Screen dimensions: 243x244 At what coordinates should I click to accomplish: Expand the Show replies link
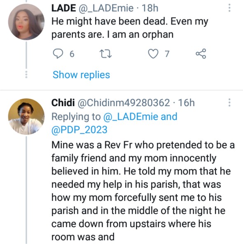(81, 75)
